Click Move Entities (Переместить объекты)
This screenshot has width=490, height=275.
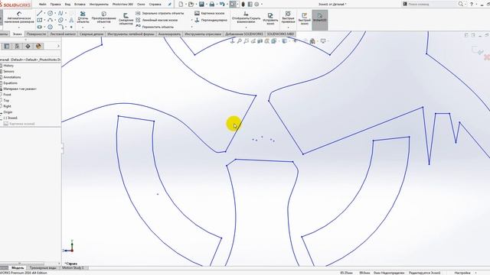coord(155,27)
